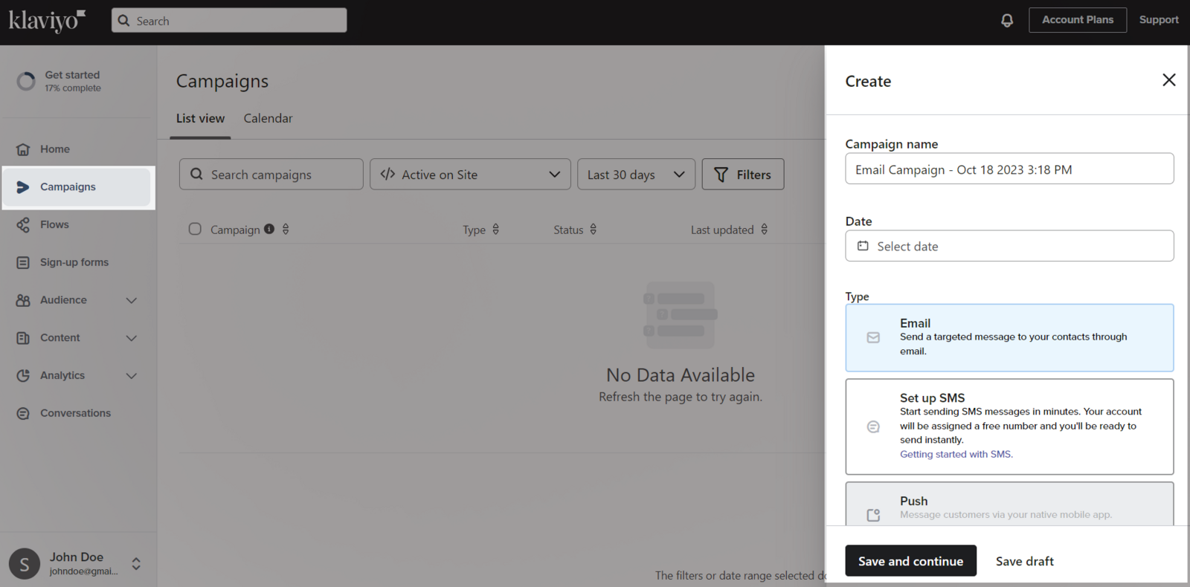Select the Set up SMS type option
1190x587 pixels.
pos(1009,426)
